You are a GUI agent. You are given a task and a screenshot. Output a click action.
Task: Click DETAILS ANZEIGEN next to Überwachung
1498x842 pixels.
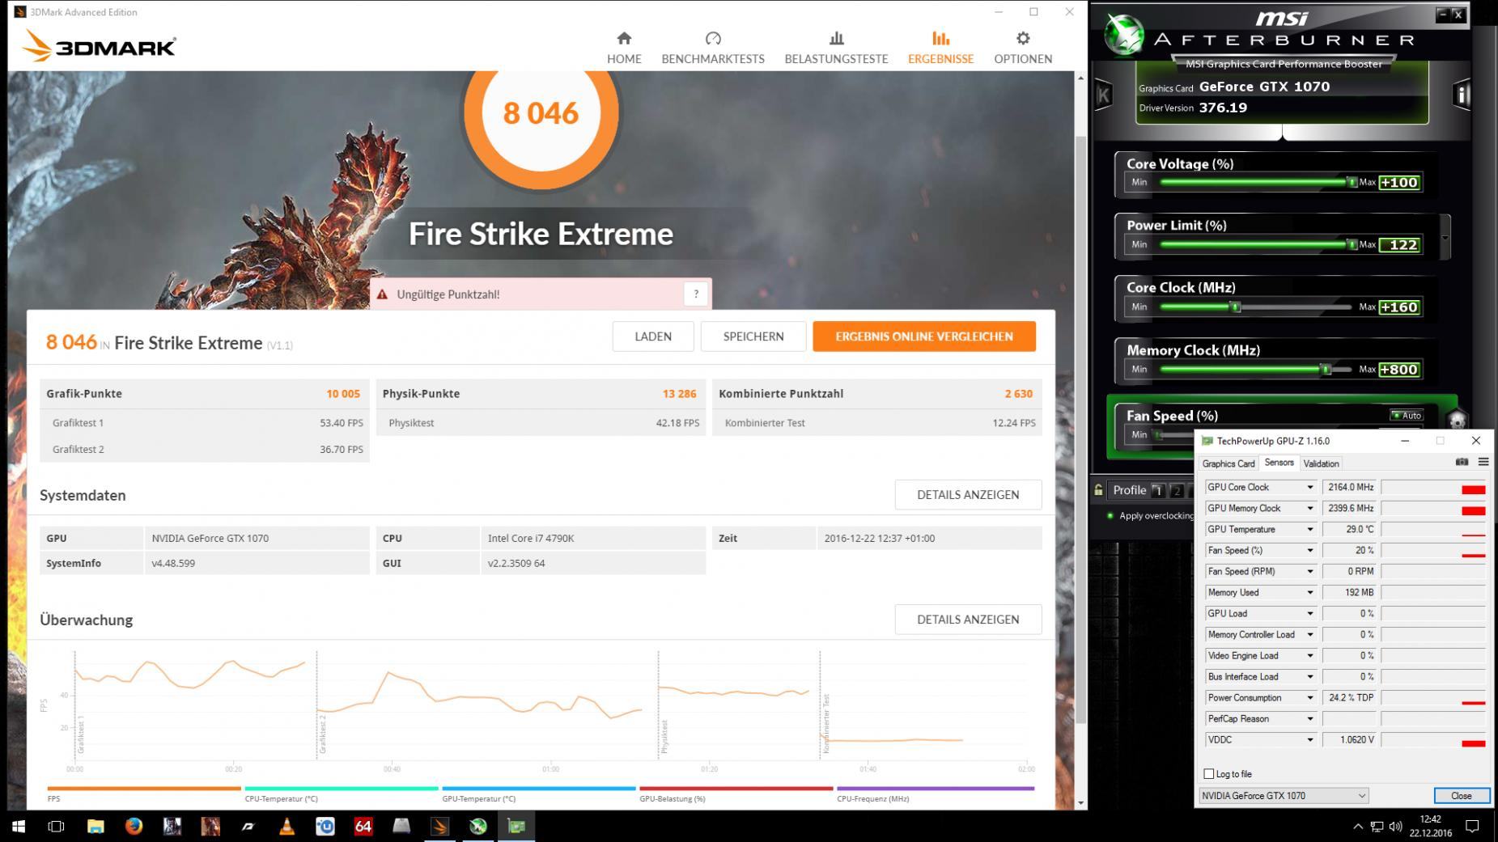[968, 619]
